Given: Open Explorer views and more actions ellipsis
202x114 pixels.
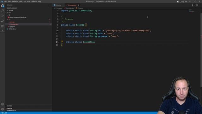Looking at the screenshot, I should pyautogui.click(x=50, y=5).
